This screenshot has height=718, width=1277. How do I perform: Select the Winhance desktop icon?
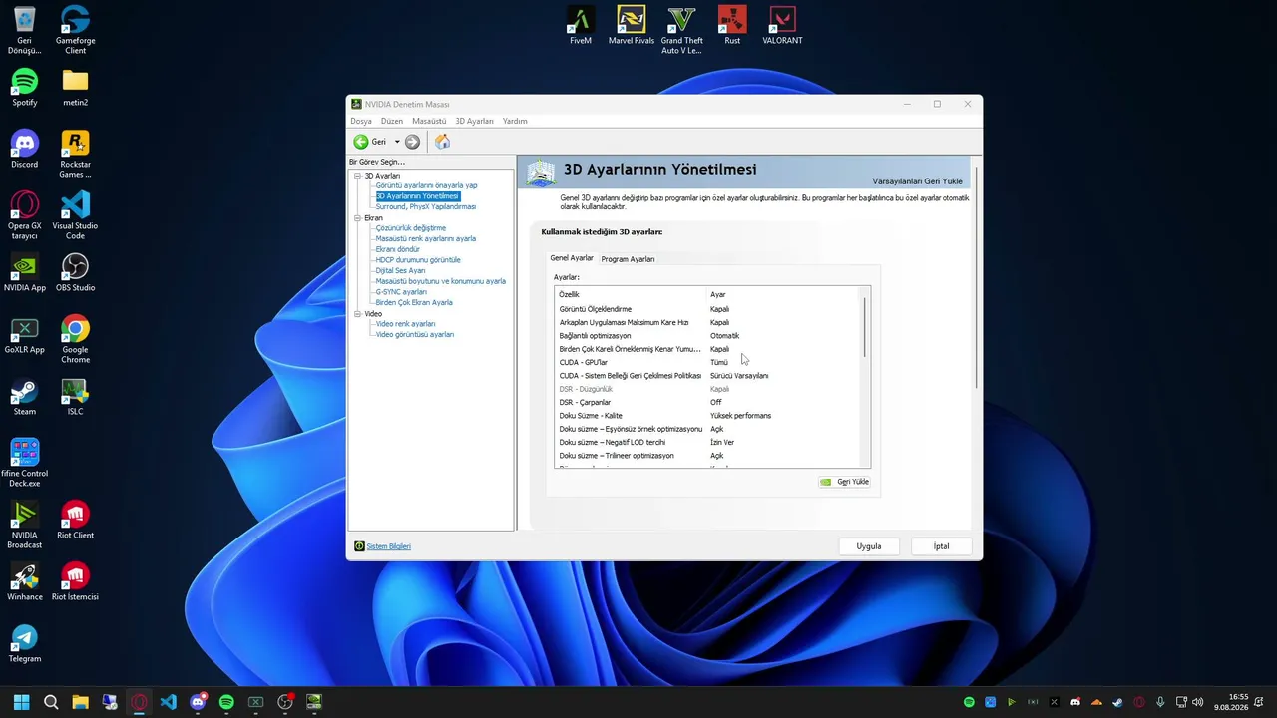tap(25, 582)
